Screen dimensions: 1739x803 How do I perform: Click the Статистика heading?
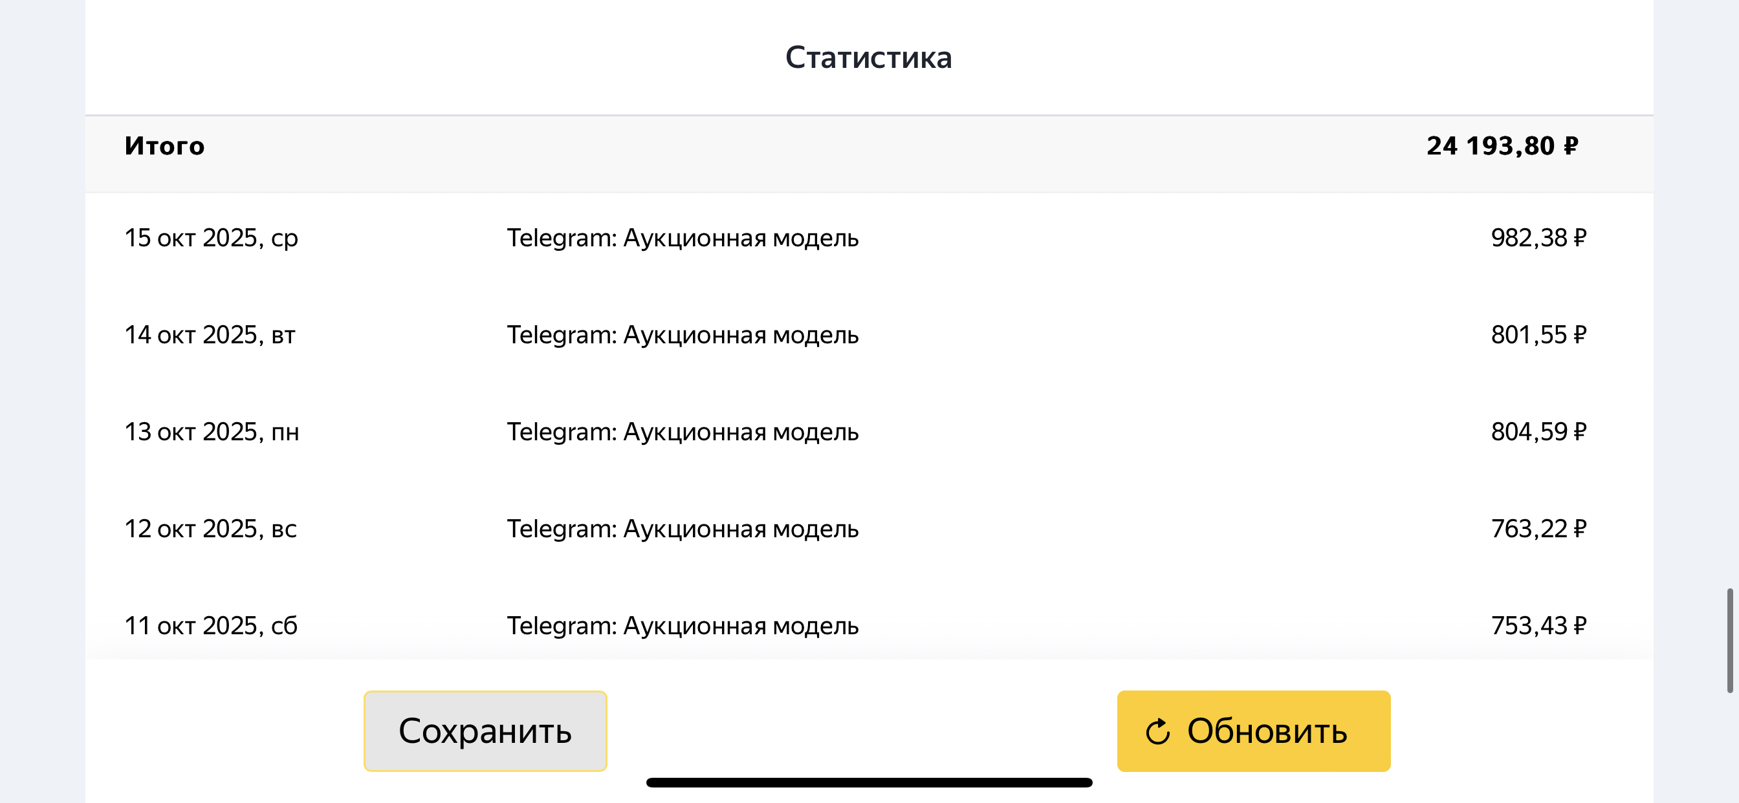pos(868,58)
